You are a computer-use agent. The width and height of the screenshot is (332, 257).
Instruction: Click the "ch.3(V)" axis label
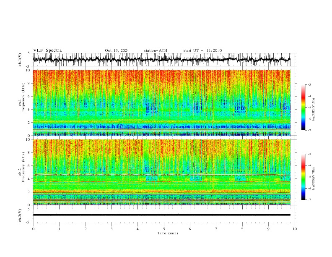tap(20, 215)
